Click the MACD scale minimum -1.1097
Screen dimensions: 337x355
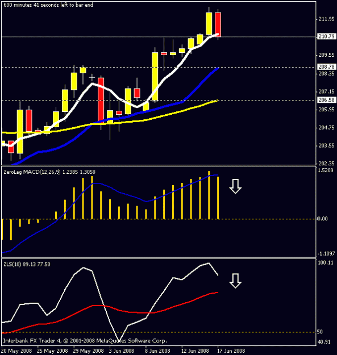click(x=326, y=253)
